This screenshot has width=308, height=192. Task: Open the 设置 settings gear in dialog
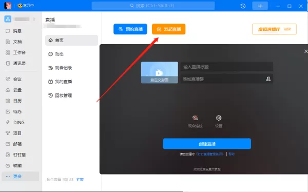click(x=219, y=121)
